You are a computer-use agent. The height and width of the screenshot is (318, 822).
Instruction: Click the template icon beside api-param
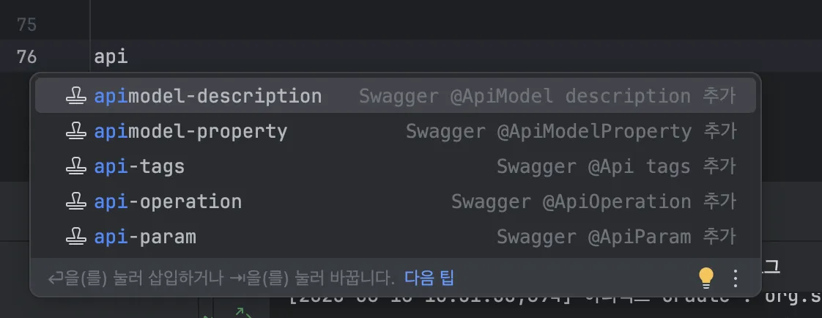tap(75, 237)
